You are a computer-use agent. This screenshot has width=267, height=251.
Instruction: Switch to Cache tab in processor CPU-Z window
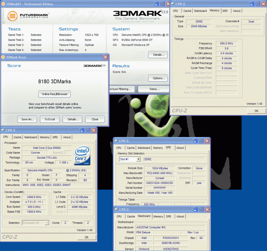[18, 137]
